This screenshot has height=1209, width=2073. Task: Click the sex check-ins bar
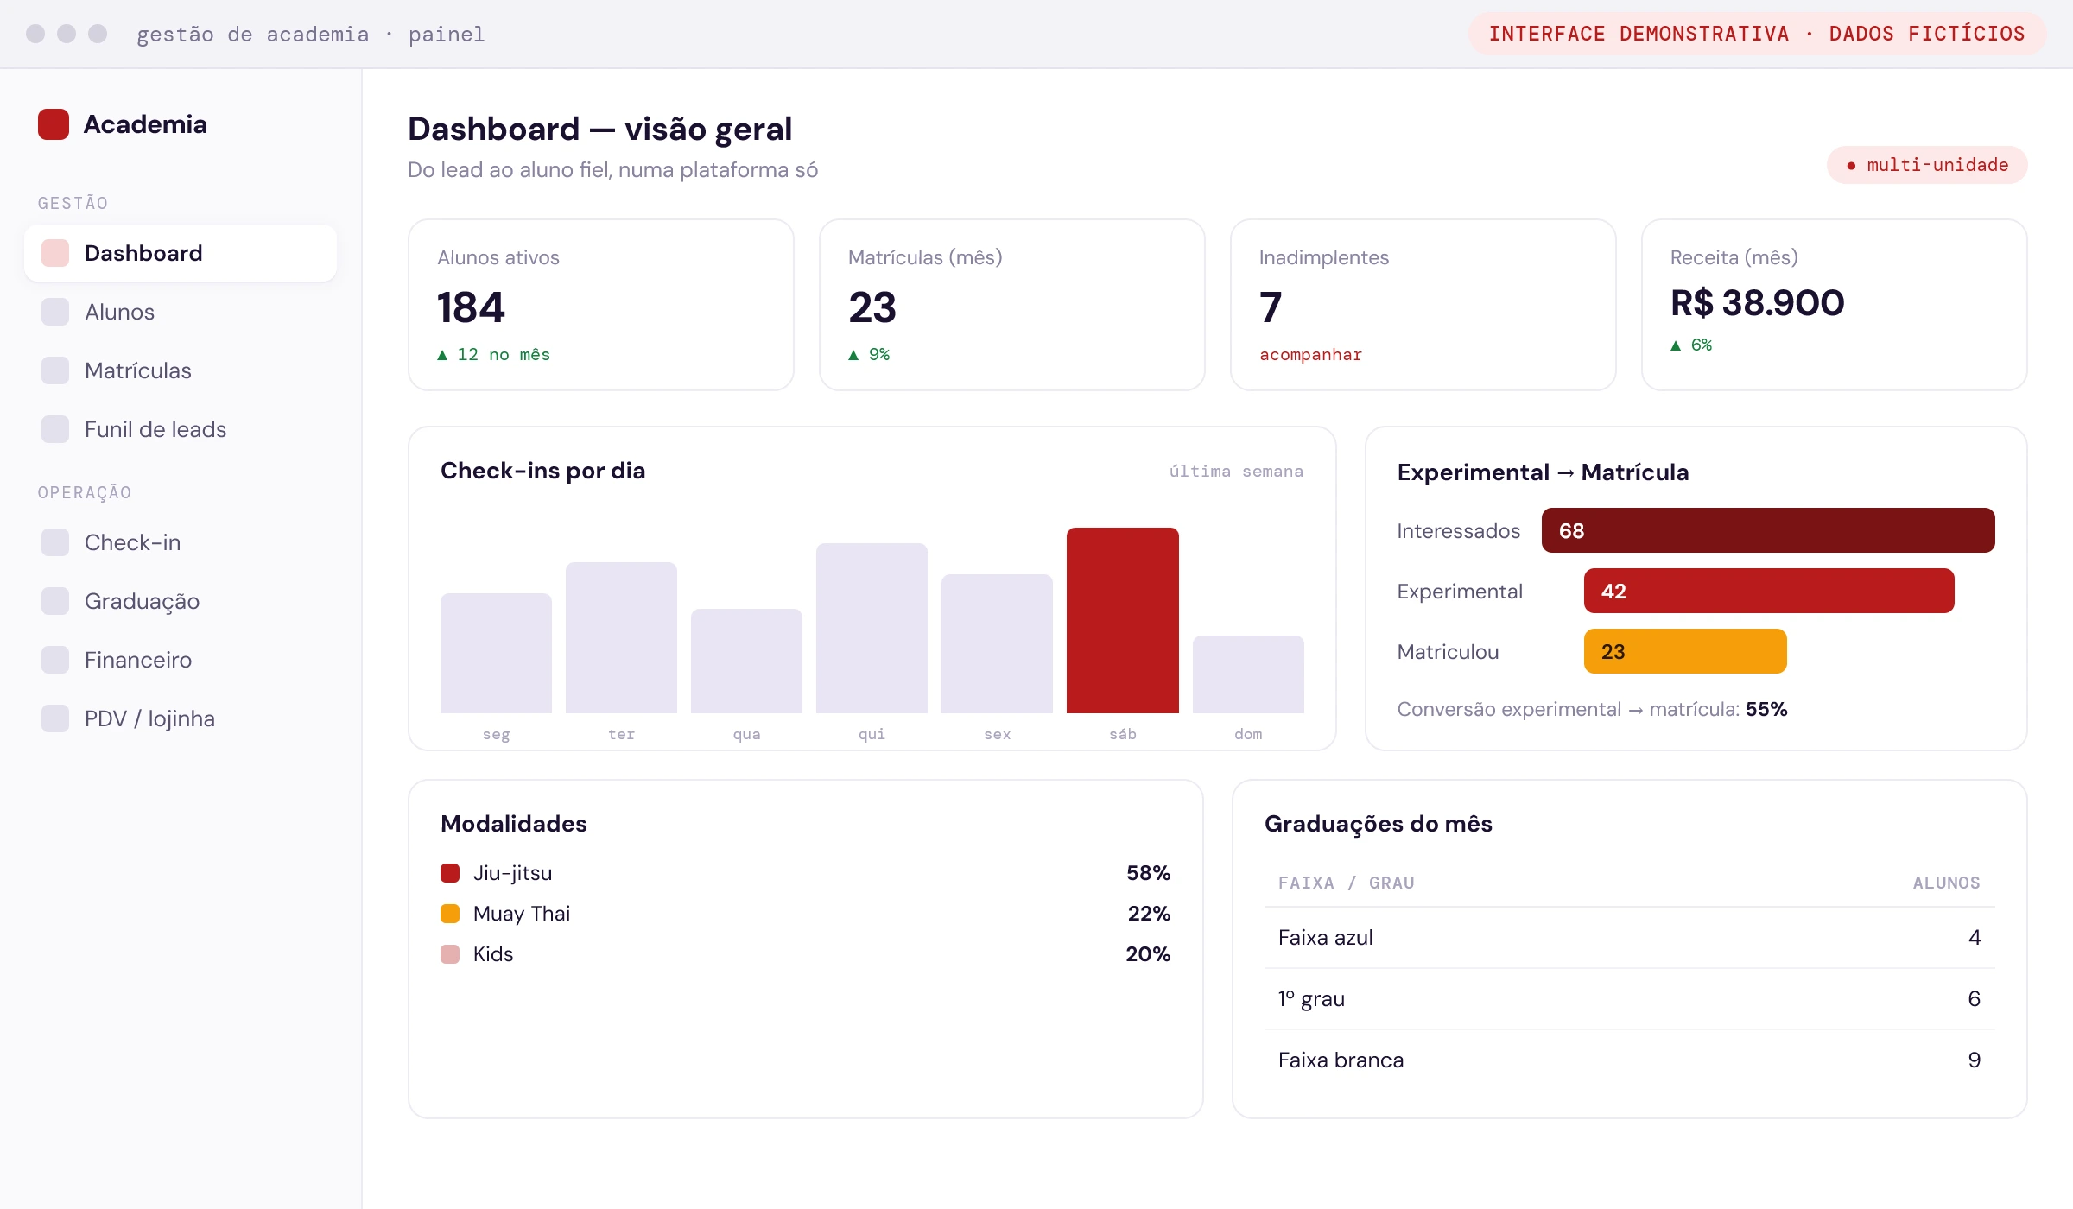tap(997, 643)
